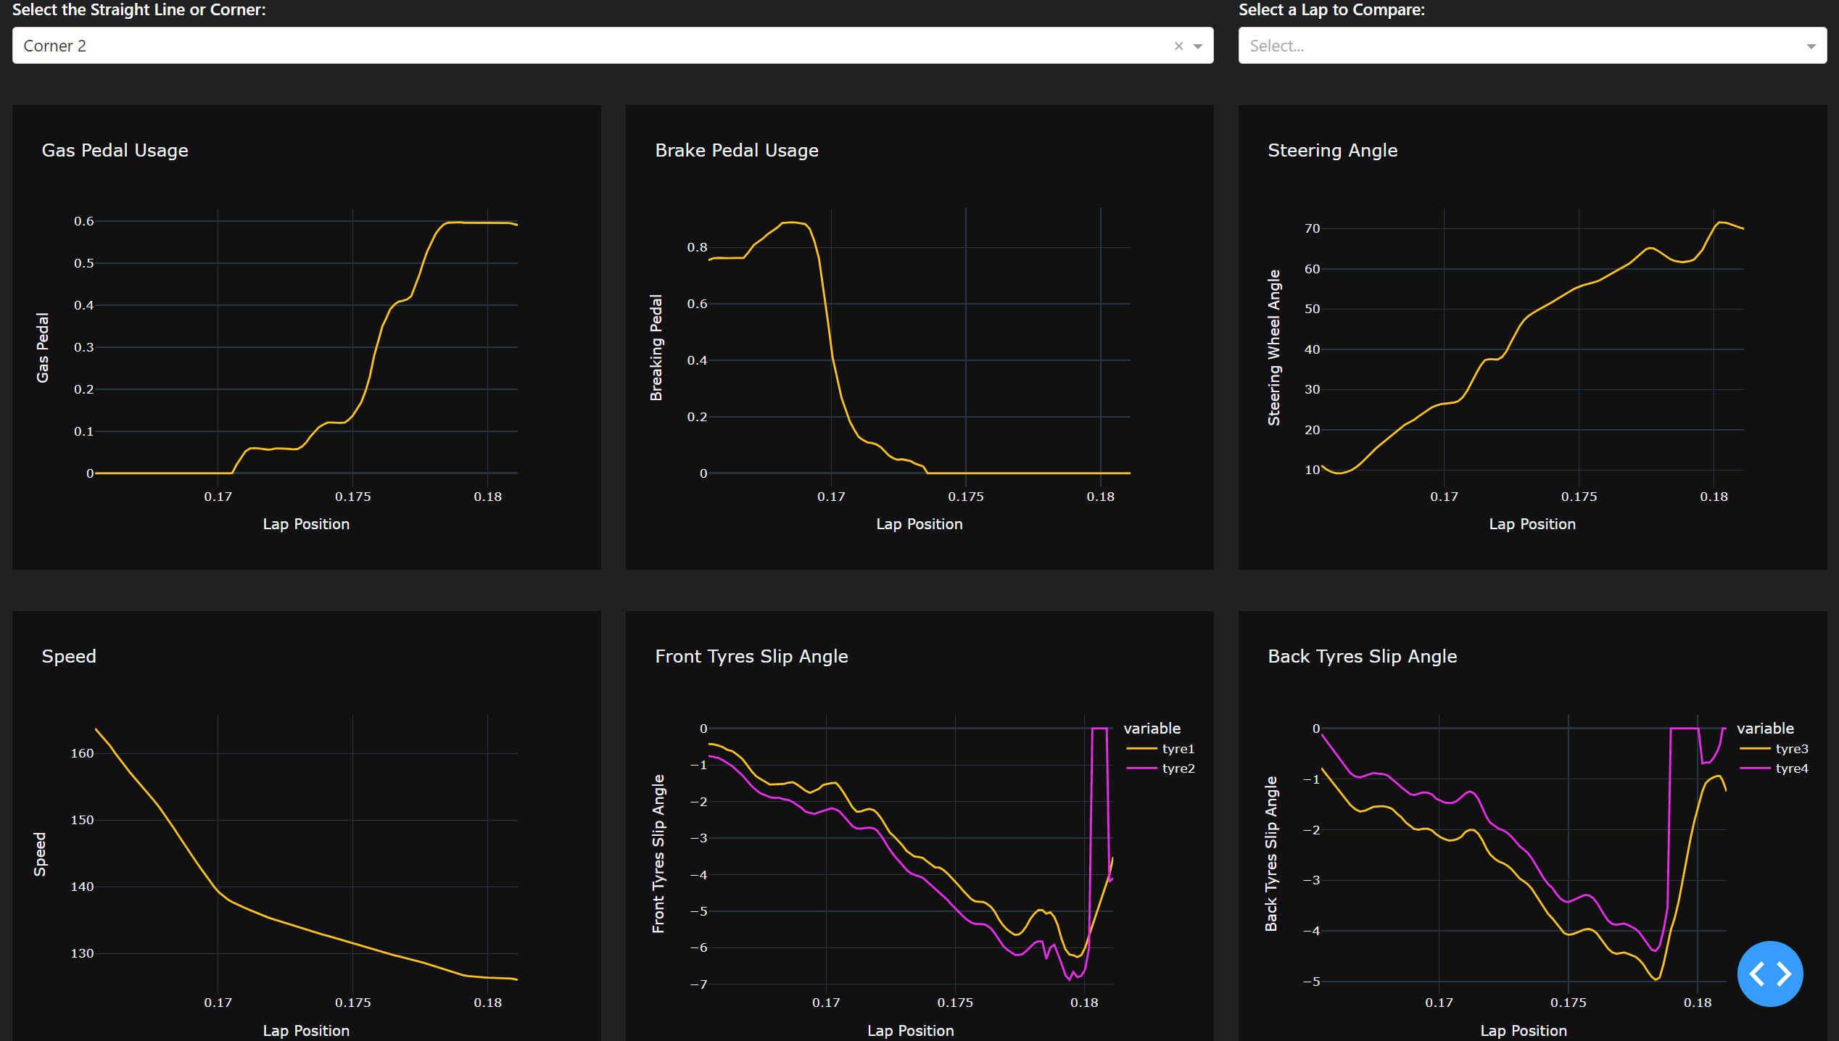Click the 160 tick on Speed axis
1839x1041 pixels.
coord(82,753)
